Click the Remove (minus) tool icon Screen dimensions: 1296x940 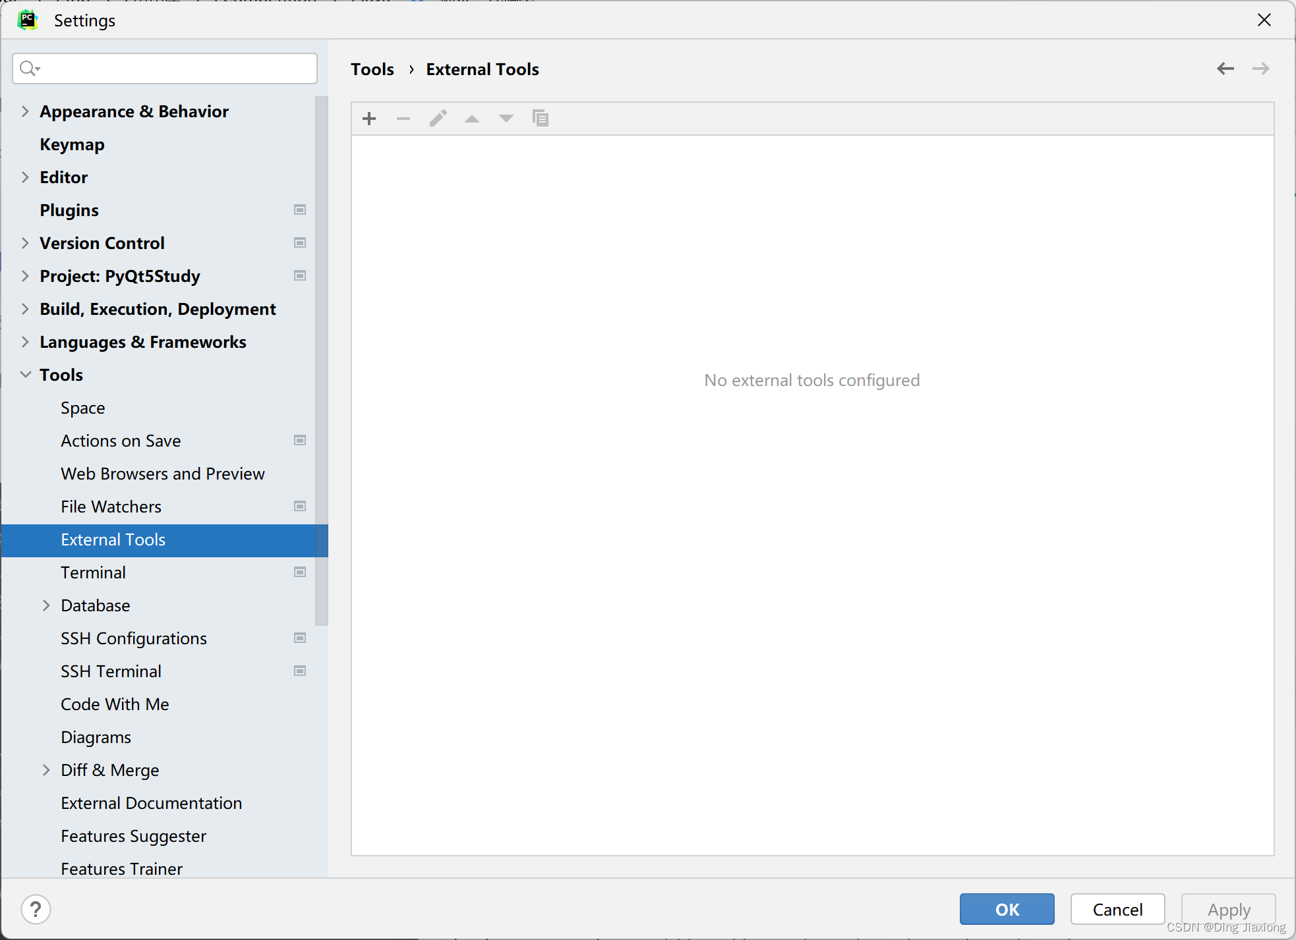pyautogui.click(x=403, y=119)
